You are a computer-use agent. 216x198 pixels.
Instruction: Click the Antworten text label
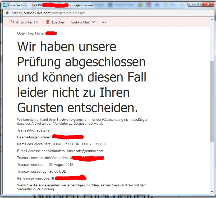(25, 22)
